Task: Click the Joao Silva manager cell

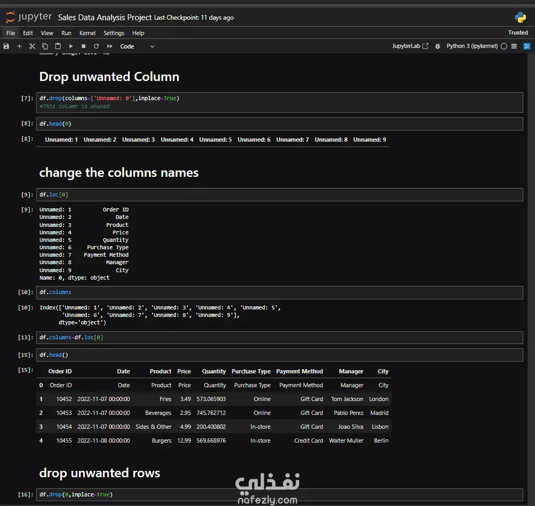Action: pos(351,427)
